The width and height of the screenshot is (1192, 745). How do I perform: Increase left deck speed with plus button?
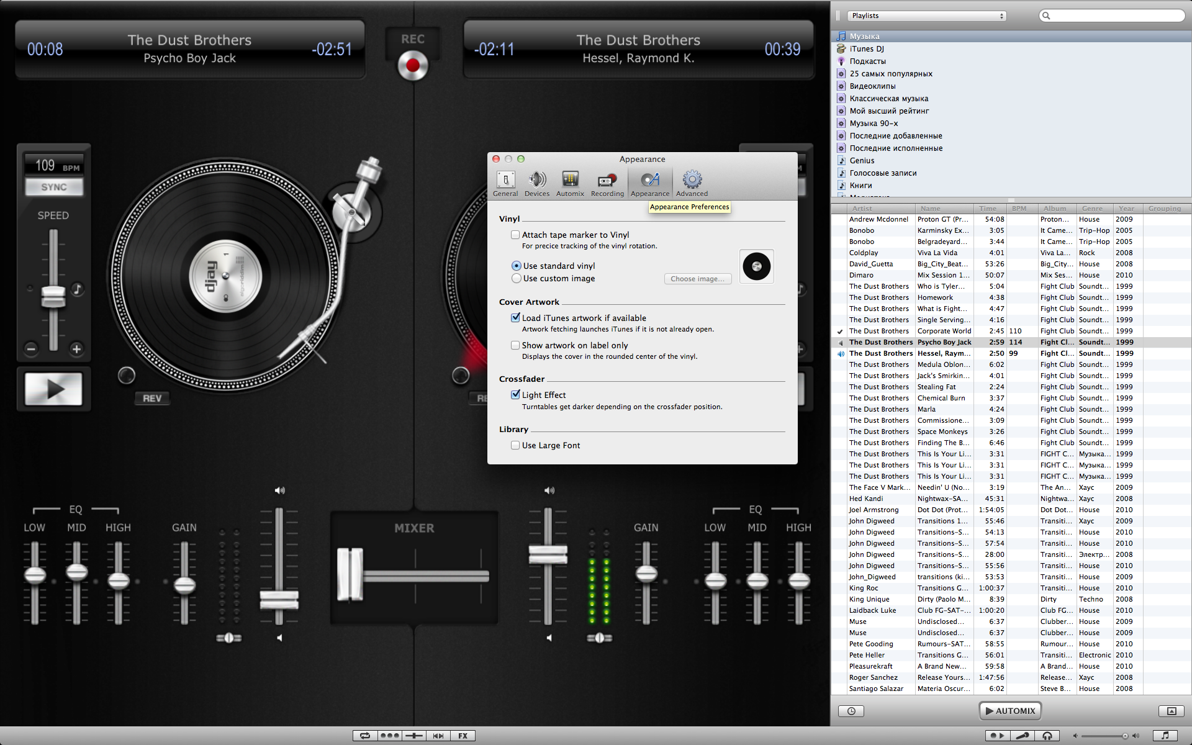point(76,349)
